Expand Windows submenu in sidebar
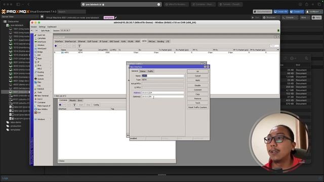 tap(43, 119)
